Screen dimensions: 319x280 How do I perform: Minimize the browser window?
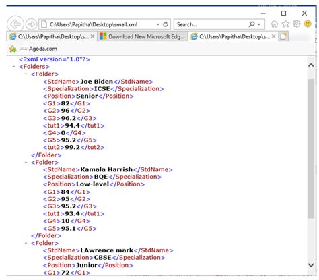(263, 13)
